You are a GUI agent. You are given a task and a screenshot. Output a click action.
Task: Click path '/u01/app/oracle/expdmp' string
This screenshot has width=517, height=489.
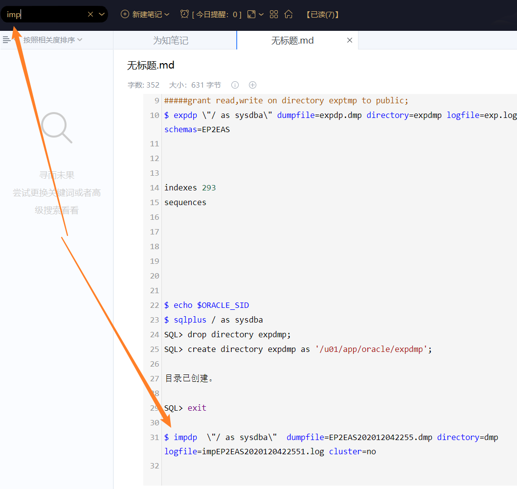click(x=371, y=349)
